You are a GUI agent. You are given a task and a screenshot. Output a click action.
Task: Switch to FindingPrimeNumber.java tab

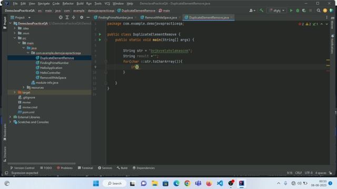point(115,17)
